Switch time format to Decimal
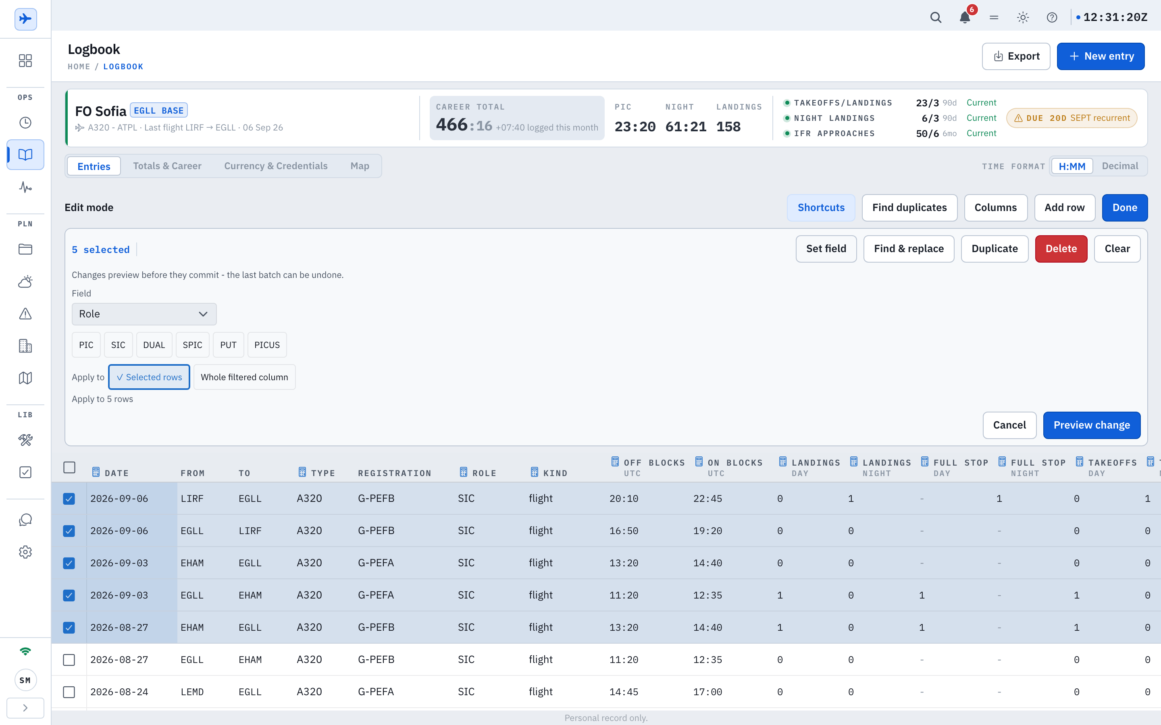Screen dimensions: 1161x725 coord(1120,166)
